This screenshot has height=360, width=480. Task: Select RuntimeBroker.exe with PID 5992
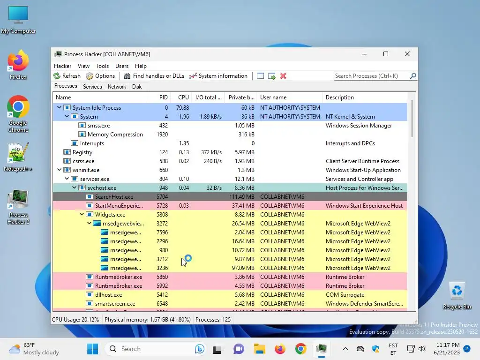pos(230,285)
